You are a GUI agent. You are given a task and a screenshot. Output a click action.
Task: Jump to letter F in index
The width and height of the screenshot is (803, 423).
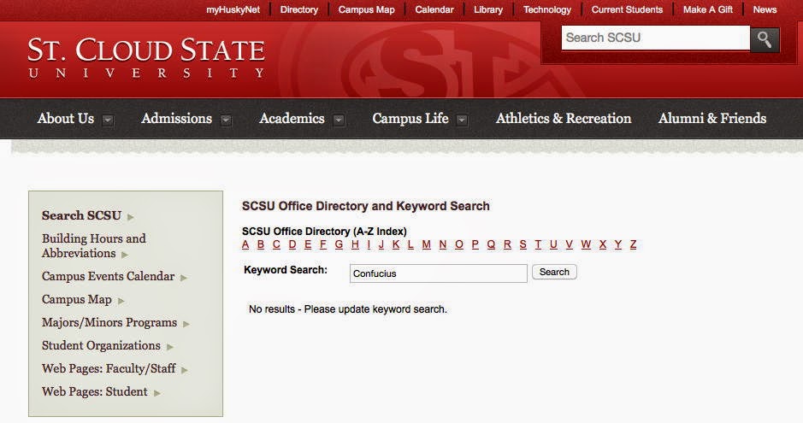pyautogui.click(x=323, y=244)
